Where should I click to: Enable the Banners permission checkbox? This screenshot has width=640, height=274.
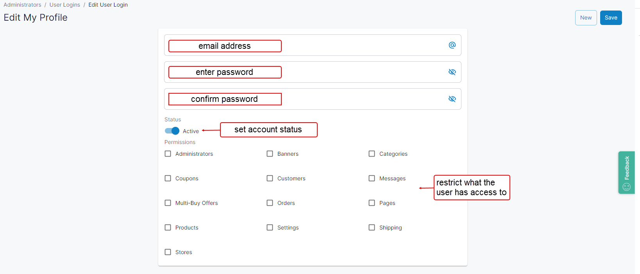pos(270,154)
